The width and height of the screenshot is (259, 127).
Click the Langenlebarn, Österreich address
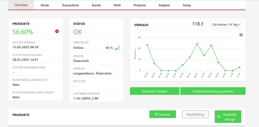pos(92,73)
